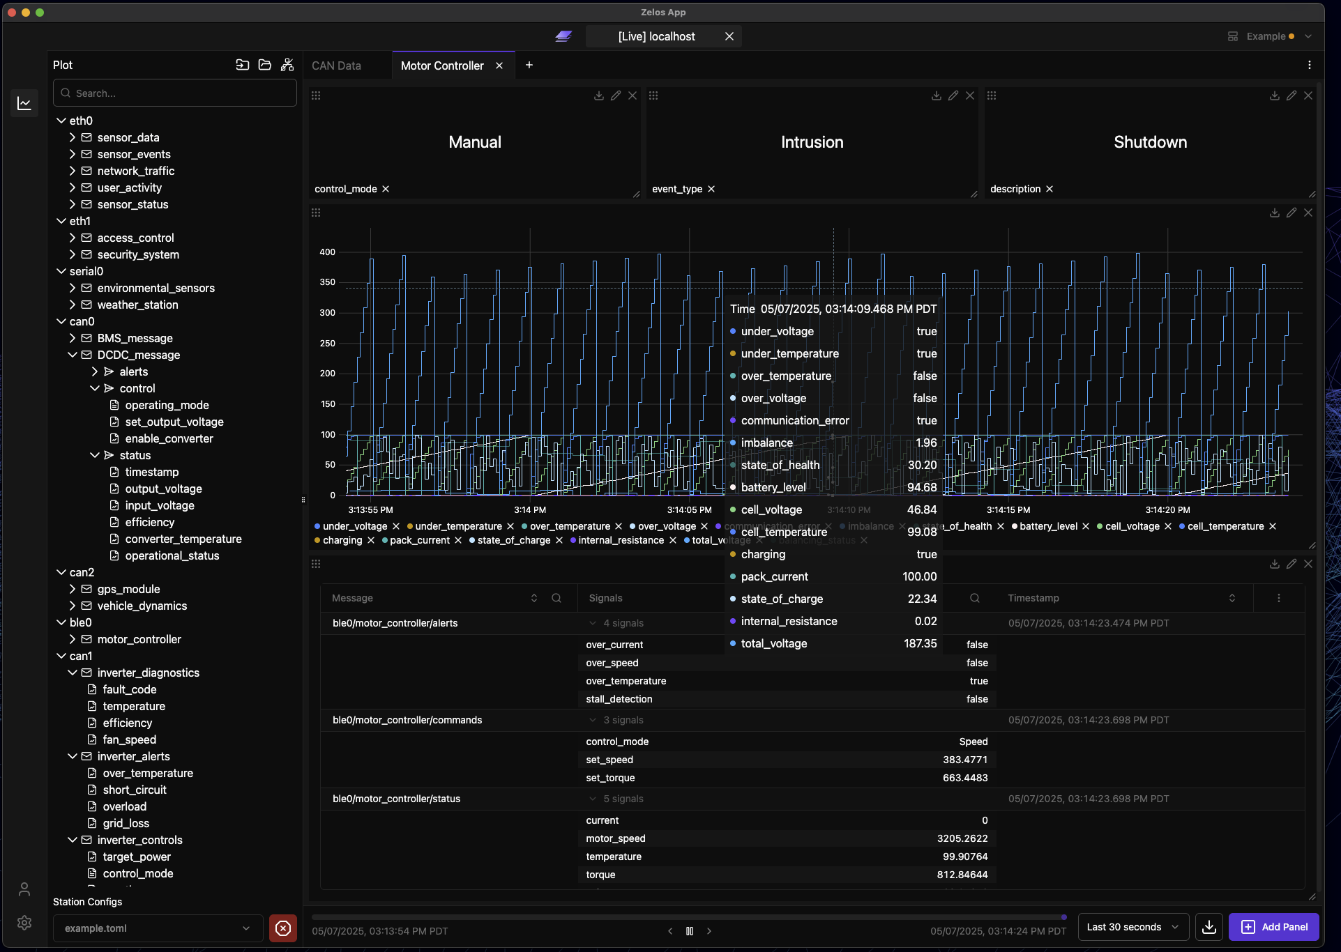Click the signal search field
Image resolution: width=1341 pixels, height=952 pixels.
click(175, 93)
